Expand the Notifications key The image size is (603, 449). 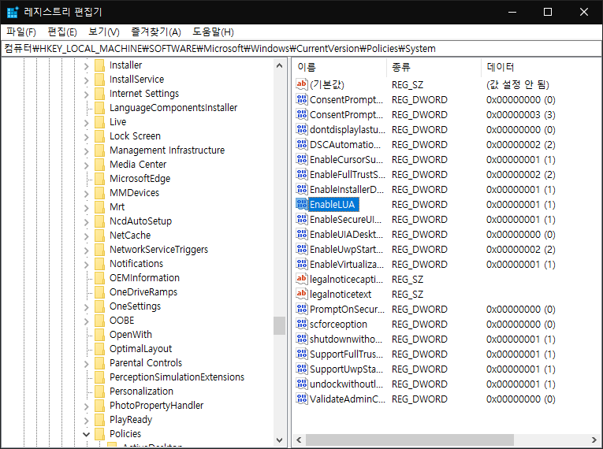click(x=87, y=265)
